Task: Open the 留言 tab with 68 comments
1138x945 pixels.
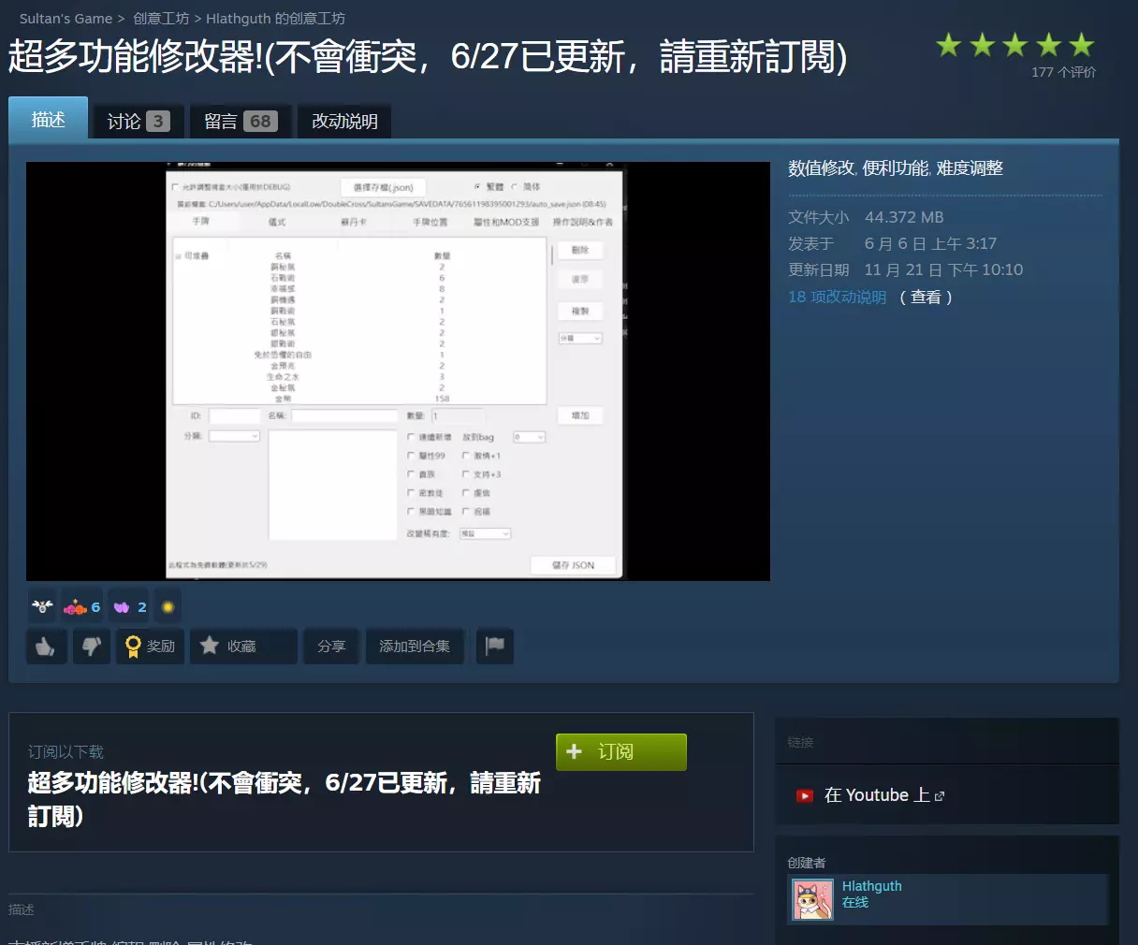Action: click(241, 122)
